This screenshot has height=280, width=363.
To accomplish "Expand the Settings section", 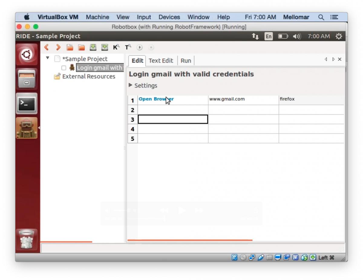I will point(130,85).
